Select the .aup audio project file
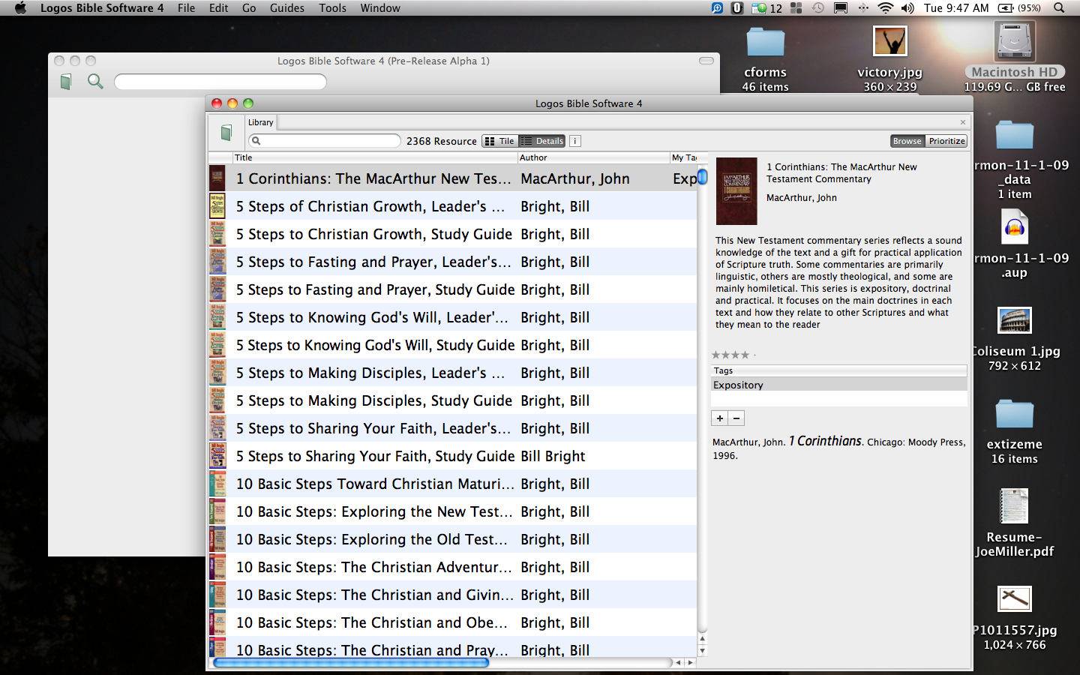This screenshot has height=675, width=1080. pos(1015,226)
